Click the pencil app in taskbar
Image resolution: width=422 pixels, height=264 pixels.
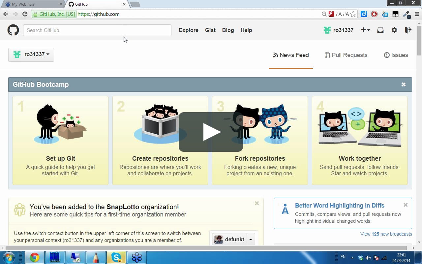click(x=96, y=257)
